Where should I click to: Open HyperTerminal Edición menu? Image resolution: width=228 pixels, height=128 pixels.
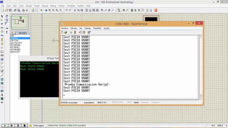pos(74,28)
